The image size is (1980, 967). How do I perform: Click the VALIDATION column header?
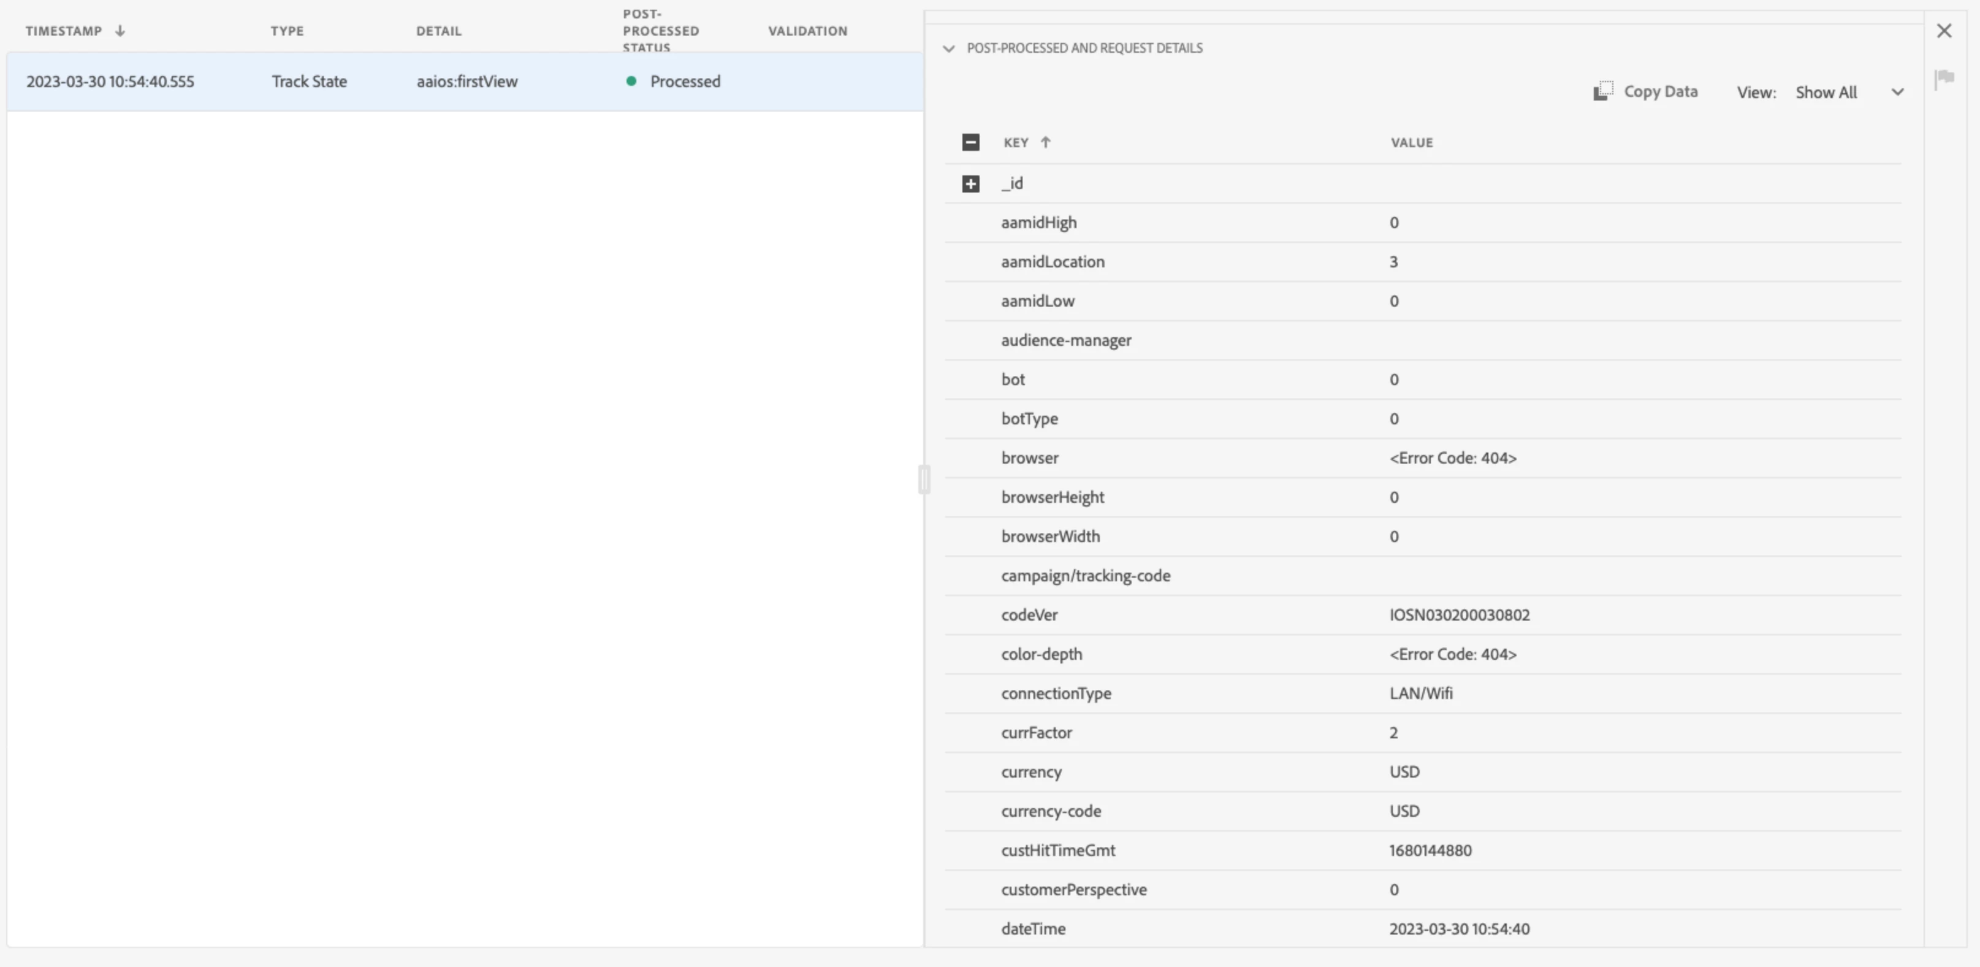(x=807, y=31)
